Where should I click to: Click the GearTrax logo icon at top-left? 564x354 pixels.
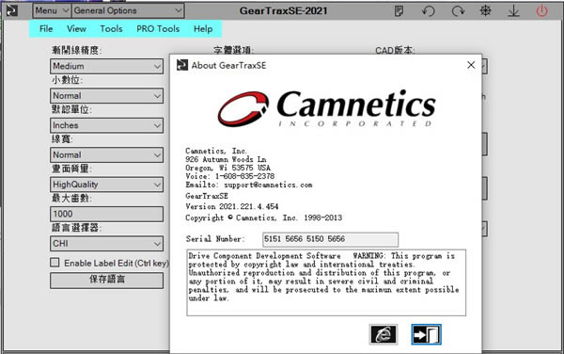[x=12, y=10]
